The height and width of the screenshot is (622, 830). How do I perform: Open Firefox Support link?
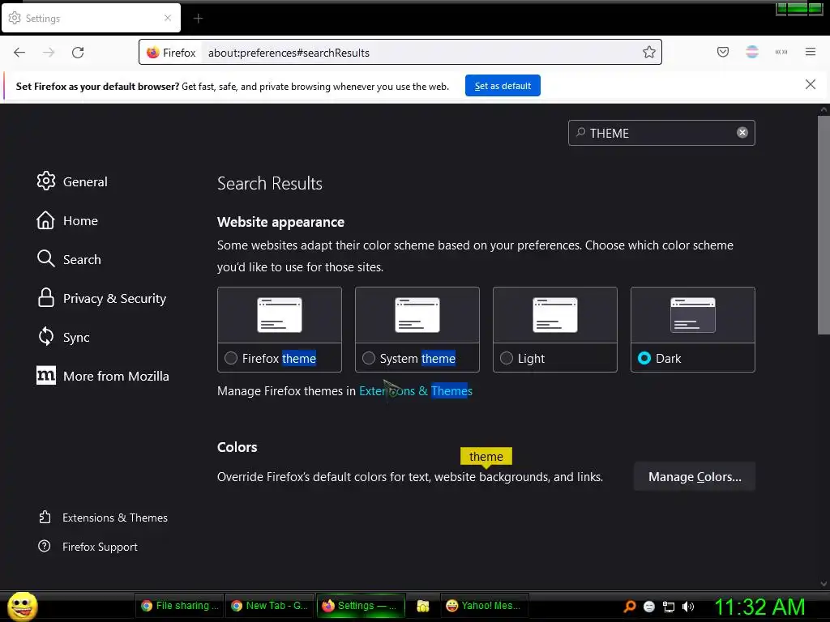(x=88, y=547)
